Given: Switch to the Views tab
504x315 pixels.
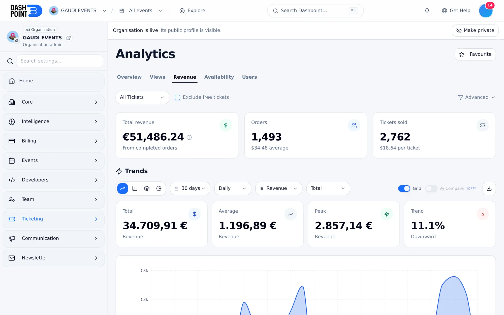Looking at the screenshot, I should (x=157, y=77).
